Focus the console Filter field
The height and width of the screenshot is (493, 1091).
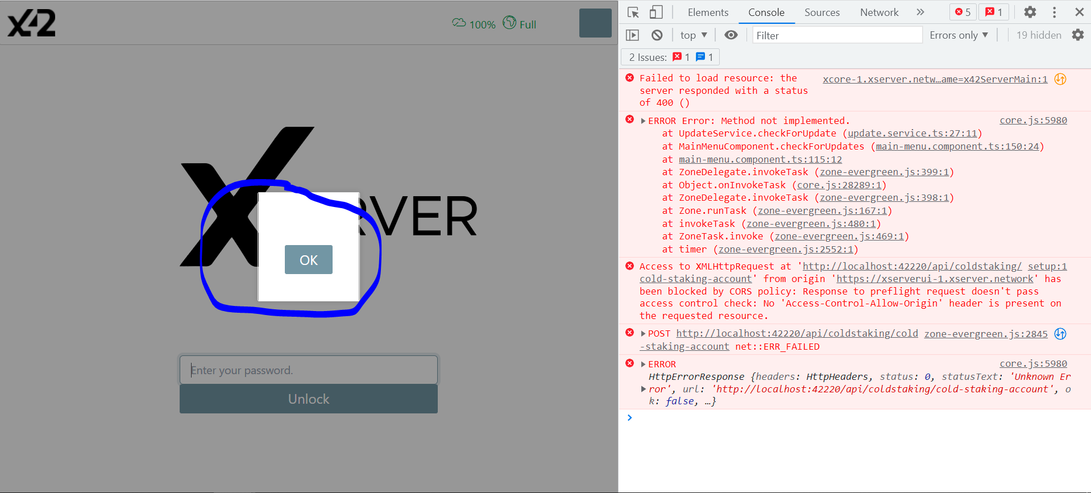pos(837,35)
